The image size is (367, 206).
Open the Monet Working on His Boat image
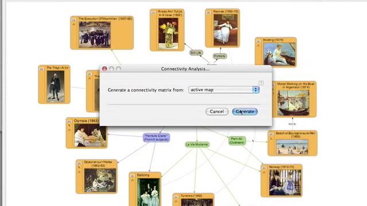(293, 103)
